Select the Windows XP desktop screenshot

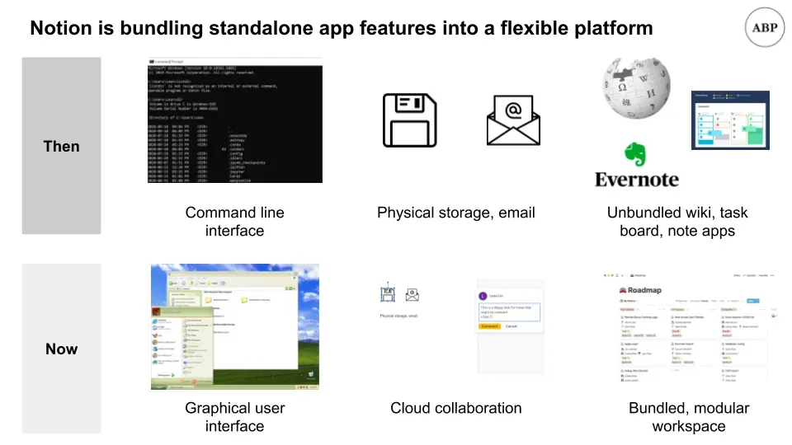pyautogui.click(x=234, y=327)
